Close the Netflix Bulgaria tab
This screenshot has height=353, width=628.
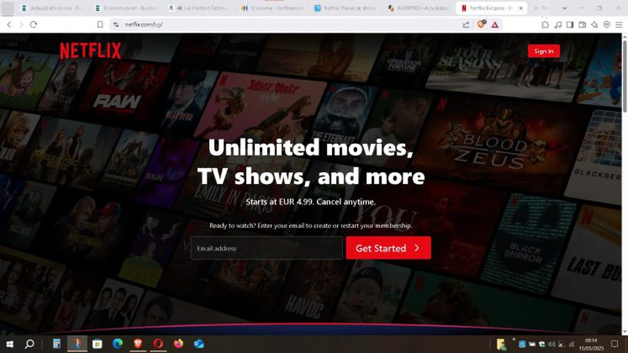(521, 8)
